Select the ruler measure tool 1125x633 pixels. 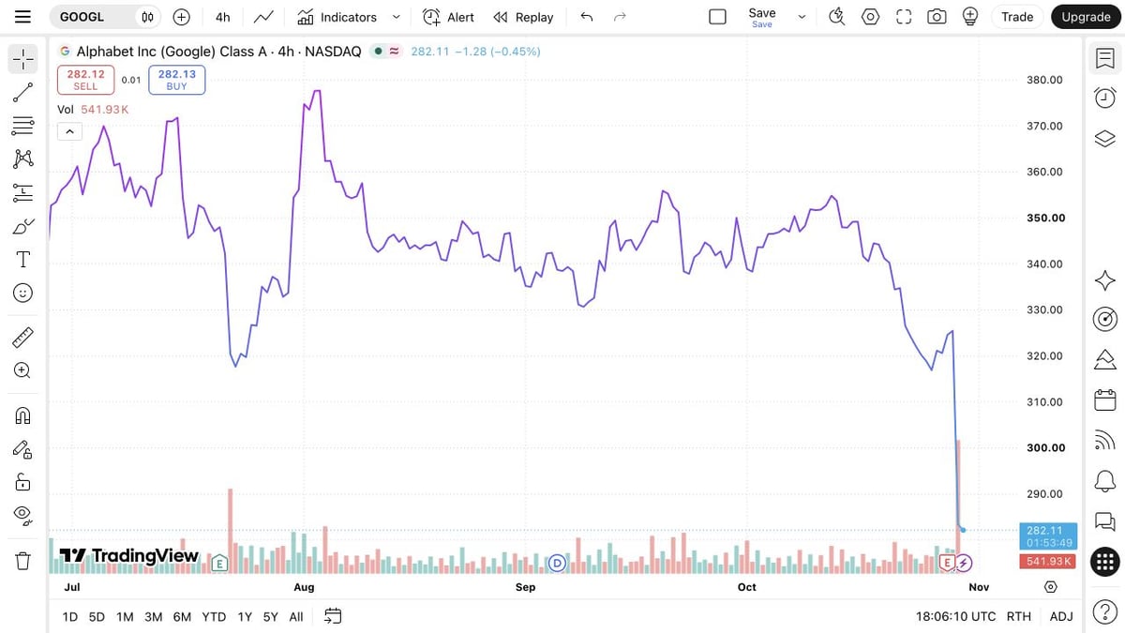[22, 336]
